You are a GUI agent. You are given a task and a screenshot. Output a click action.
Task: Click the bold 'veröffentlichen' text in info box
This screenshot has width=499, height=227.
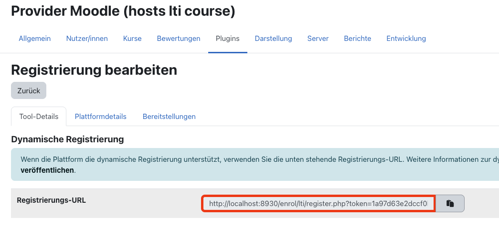click(47, 170)
